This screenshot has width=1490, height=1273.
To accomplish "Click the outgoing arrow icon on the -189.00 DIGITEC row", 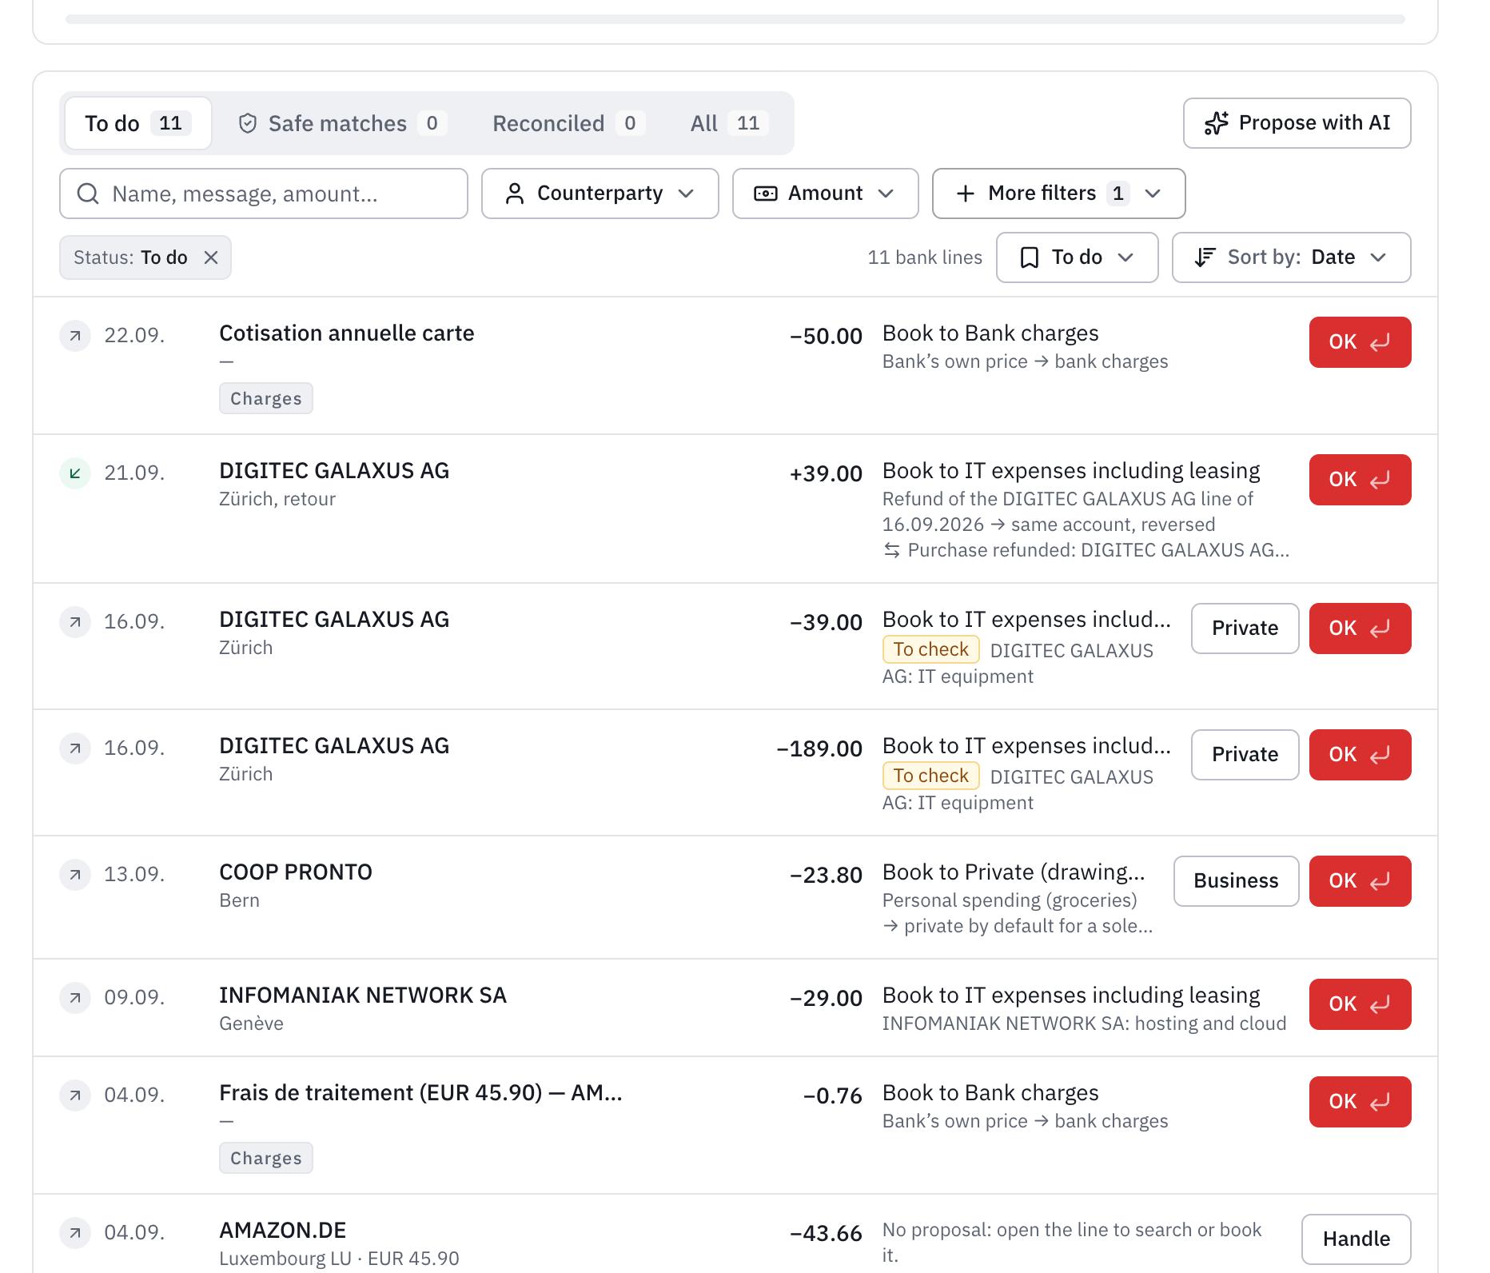I will [x=75, y=748].
